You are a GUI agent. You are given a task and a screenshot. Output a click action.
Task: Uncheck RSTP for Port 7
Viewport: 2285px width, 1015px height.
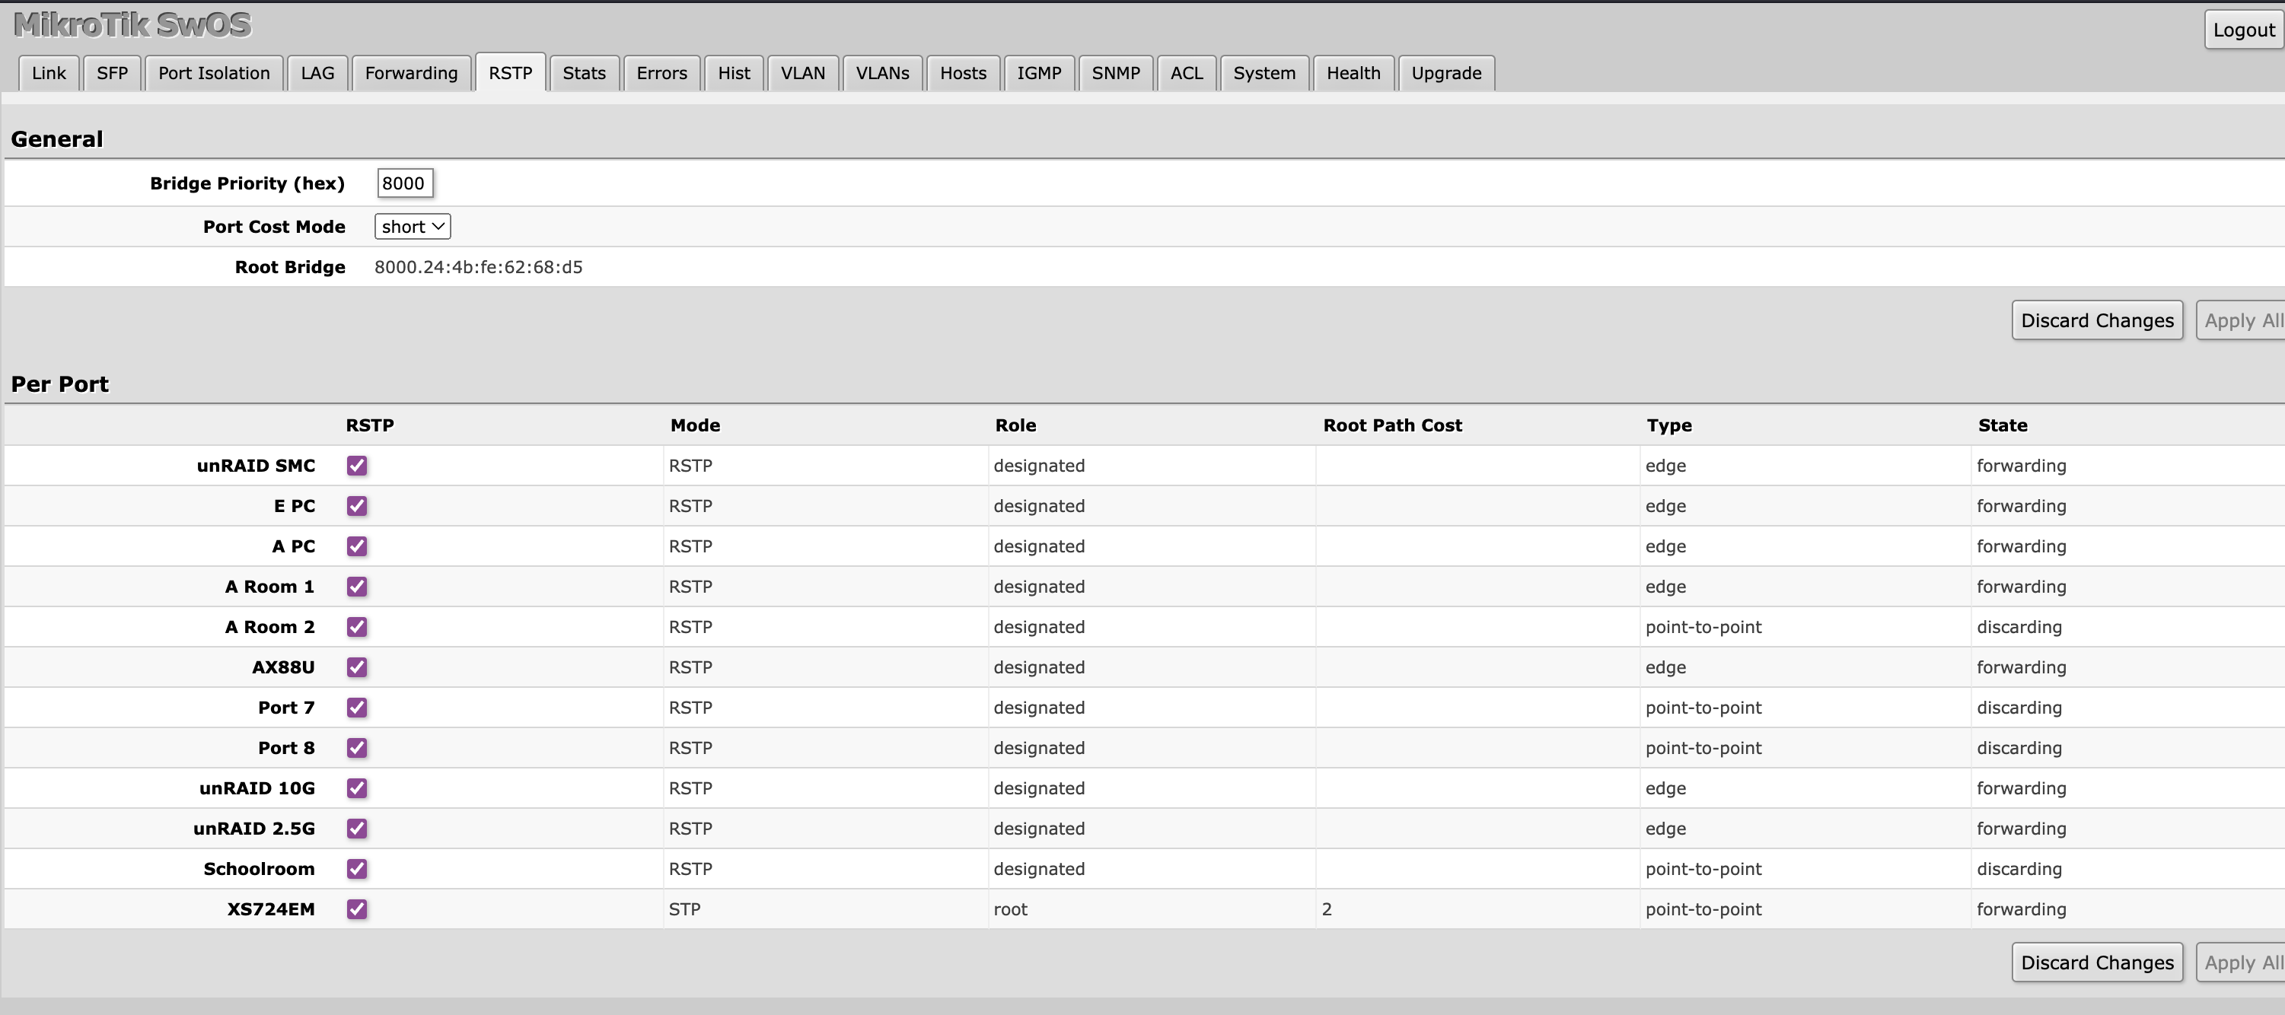[356, 708]
